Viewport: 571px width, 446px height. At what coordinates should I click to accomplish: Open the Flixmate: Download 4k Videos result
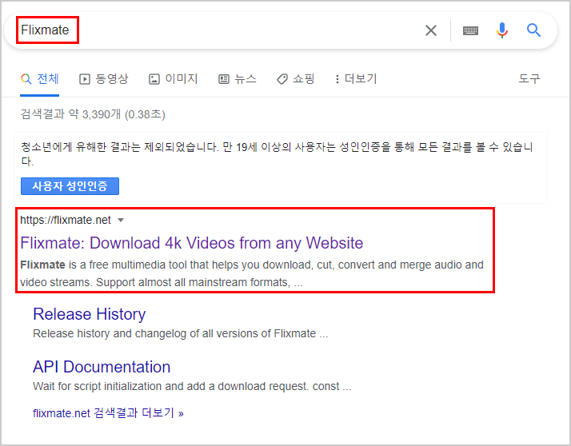[x=192, y=243]
